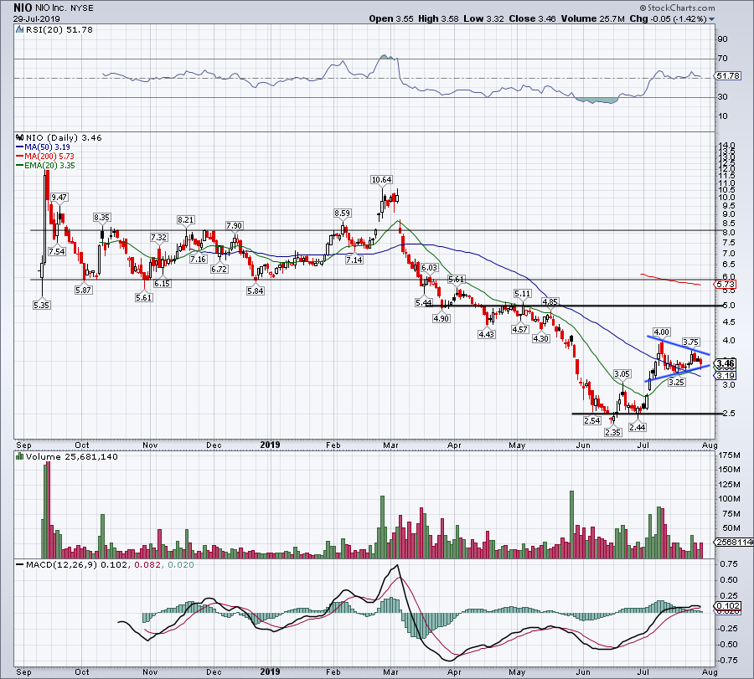This screenshot has height=679, width=754.
Task: Click the red MA(200) legend line
Action: [x=20, y=157]
